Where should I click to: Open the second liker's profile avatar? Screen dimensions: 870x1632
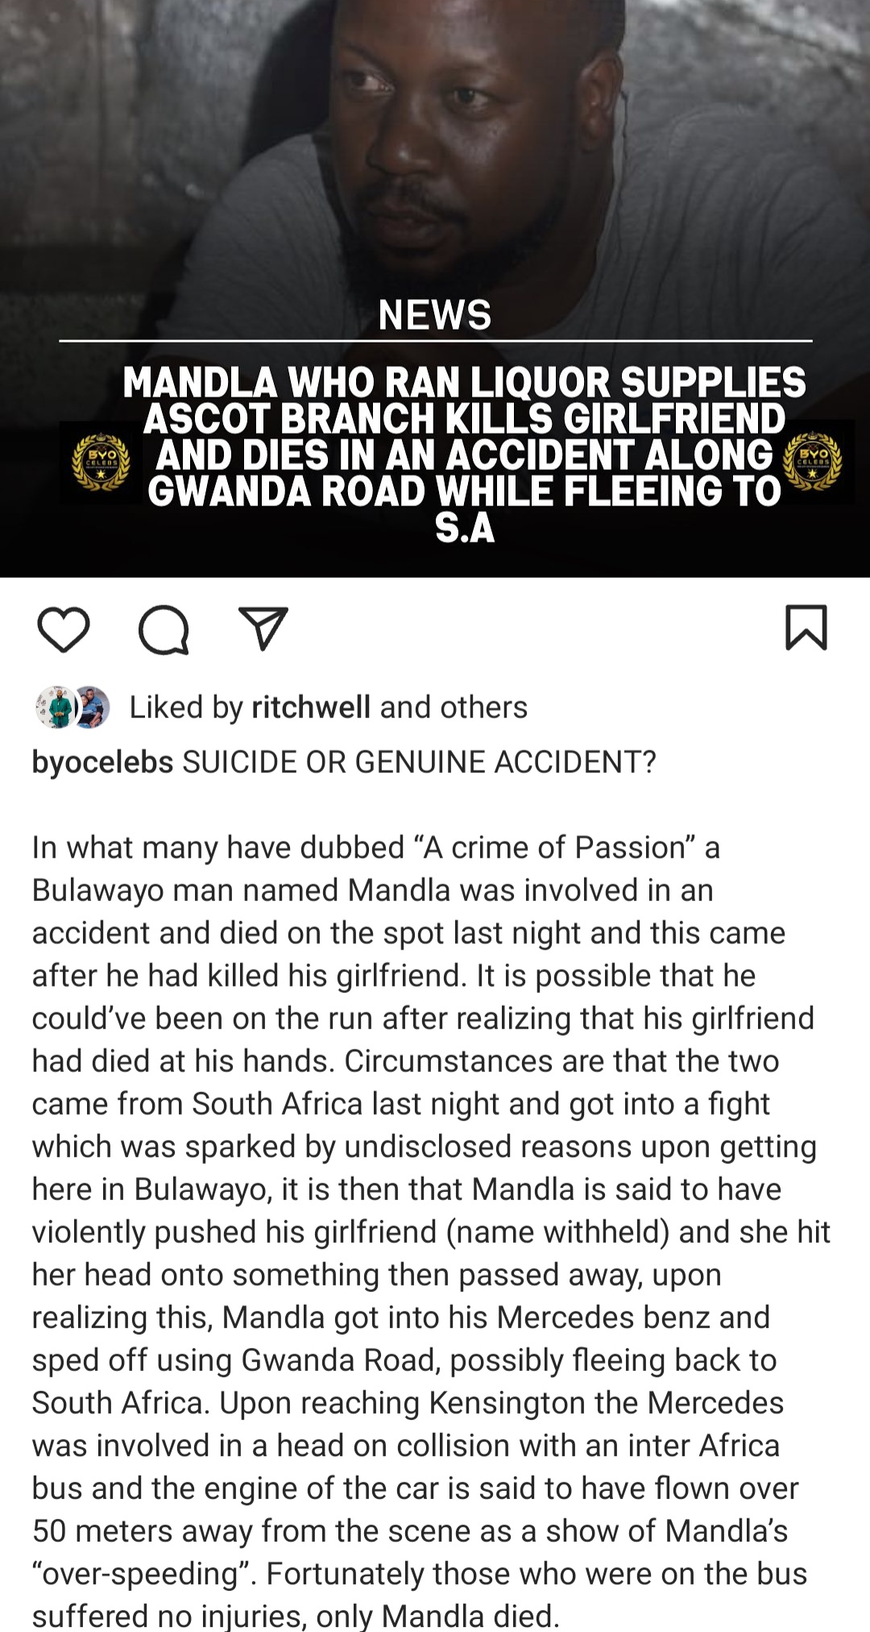[x=90, y=708]
